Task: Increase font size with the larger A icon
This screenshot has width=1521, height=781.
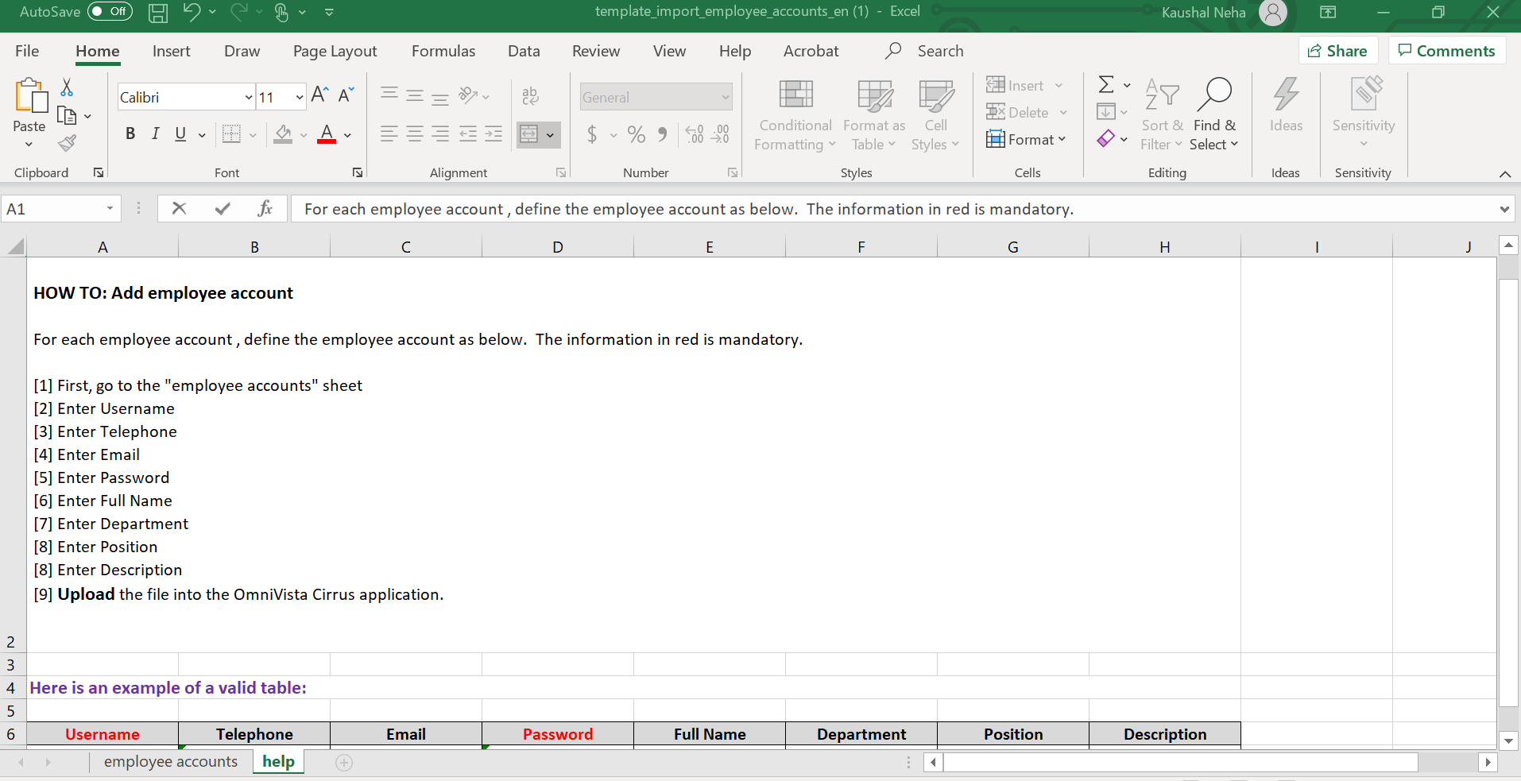Action: pos(319,95)
